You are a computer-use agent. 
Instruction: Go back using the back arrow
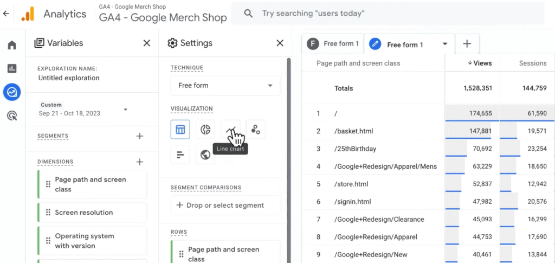point(6,14)
